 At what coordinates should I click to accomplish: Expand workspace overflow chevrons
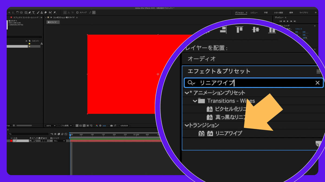click(316, 13)
